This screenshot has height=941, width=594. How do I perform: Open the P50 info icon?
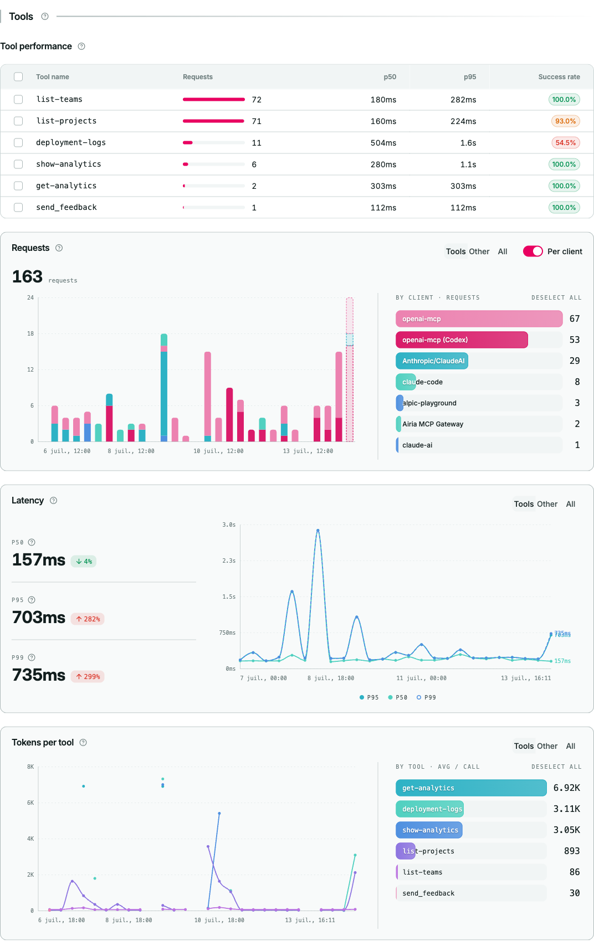pyautogui.click(x=32, y=542)
